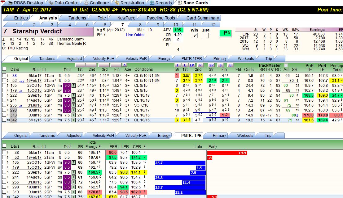Image resolution: width=343 pixels, height=198 pixels.
Task: Click turf T icon beside :25 5 time
Action: (x=73, y=110)
